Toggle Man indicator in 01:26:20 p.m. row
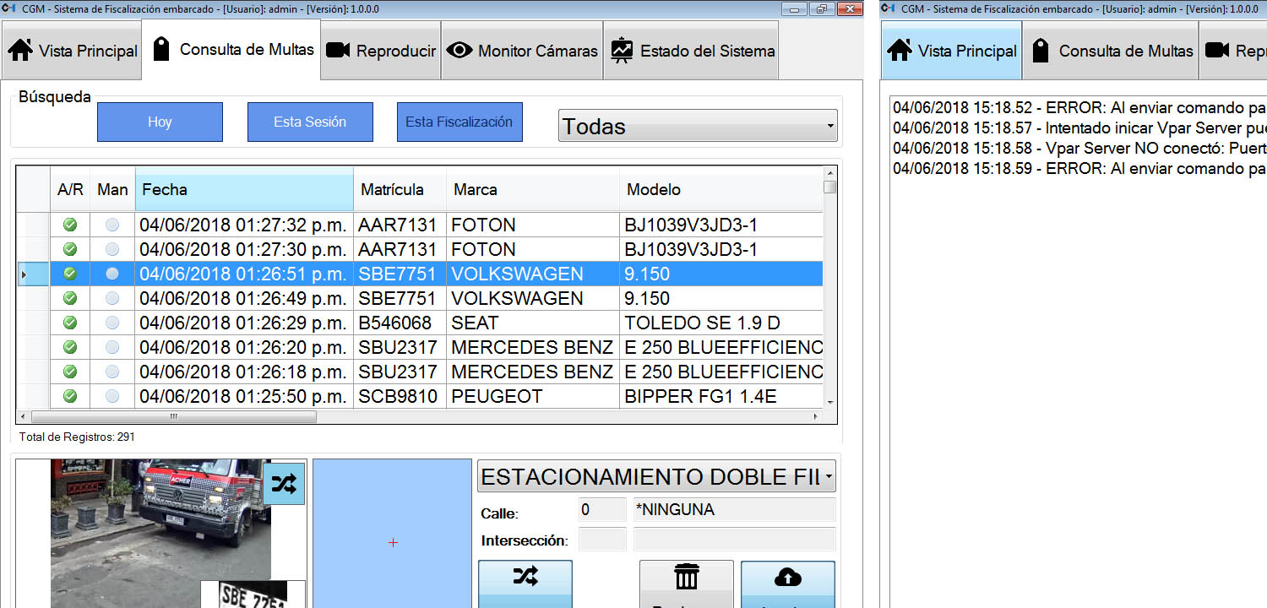Screen dimensions: 1267x608 pos(112,347)
